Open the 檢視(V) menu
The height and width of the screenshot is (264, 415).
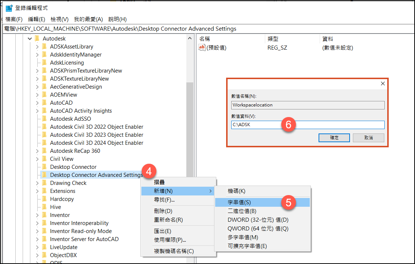(x=60, y=19)
